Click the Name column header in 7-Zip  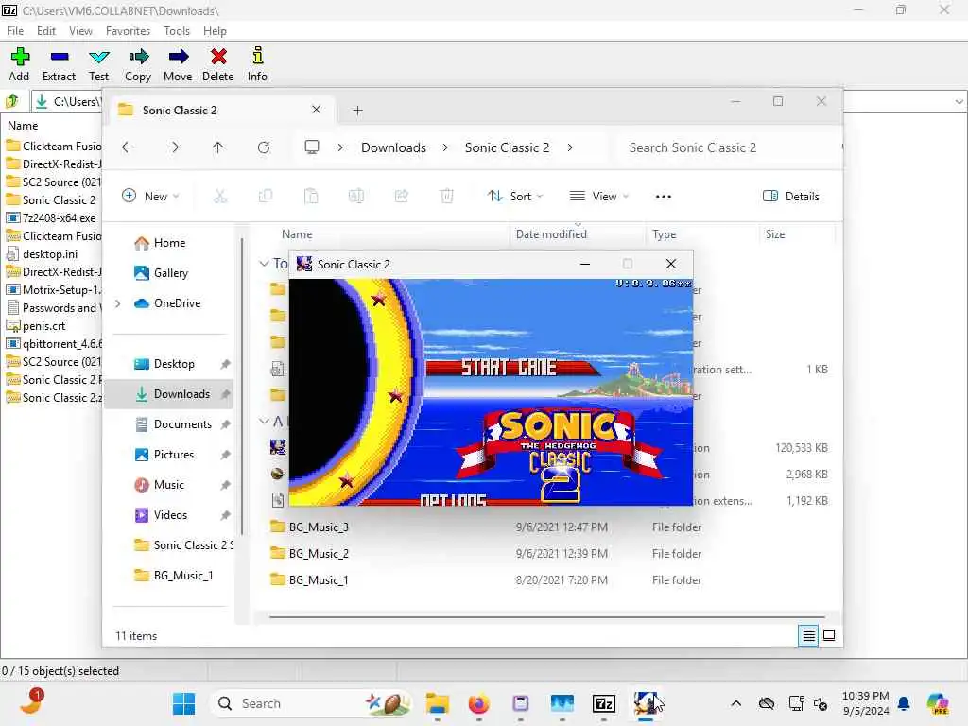pos(23,126)
